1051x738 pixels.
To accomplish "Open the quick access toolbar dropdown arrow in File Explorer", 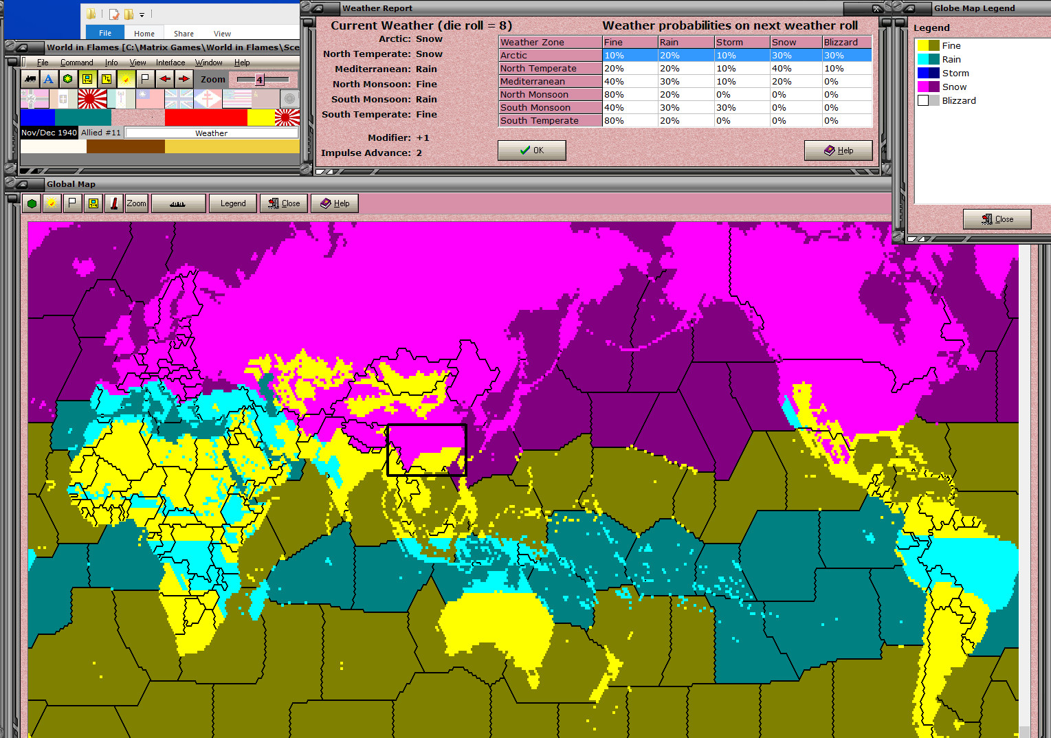I will pyautogui.click(x=142, y=14).
